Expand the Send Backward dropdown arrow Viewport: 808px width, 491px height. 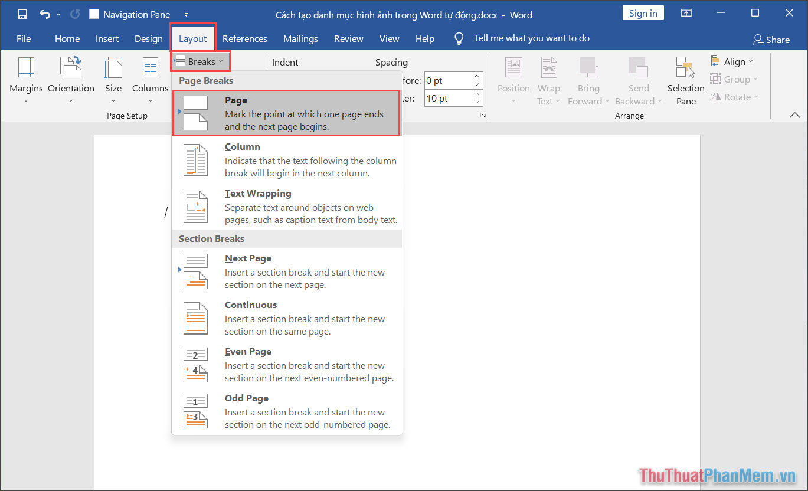(660, 102)
